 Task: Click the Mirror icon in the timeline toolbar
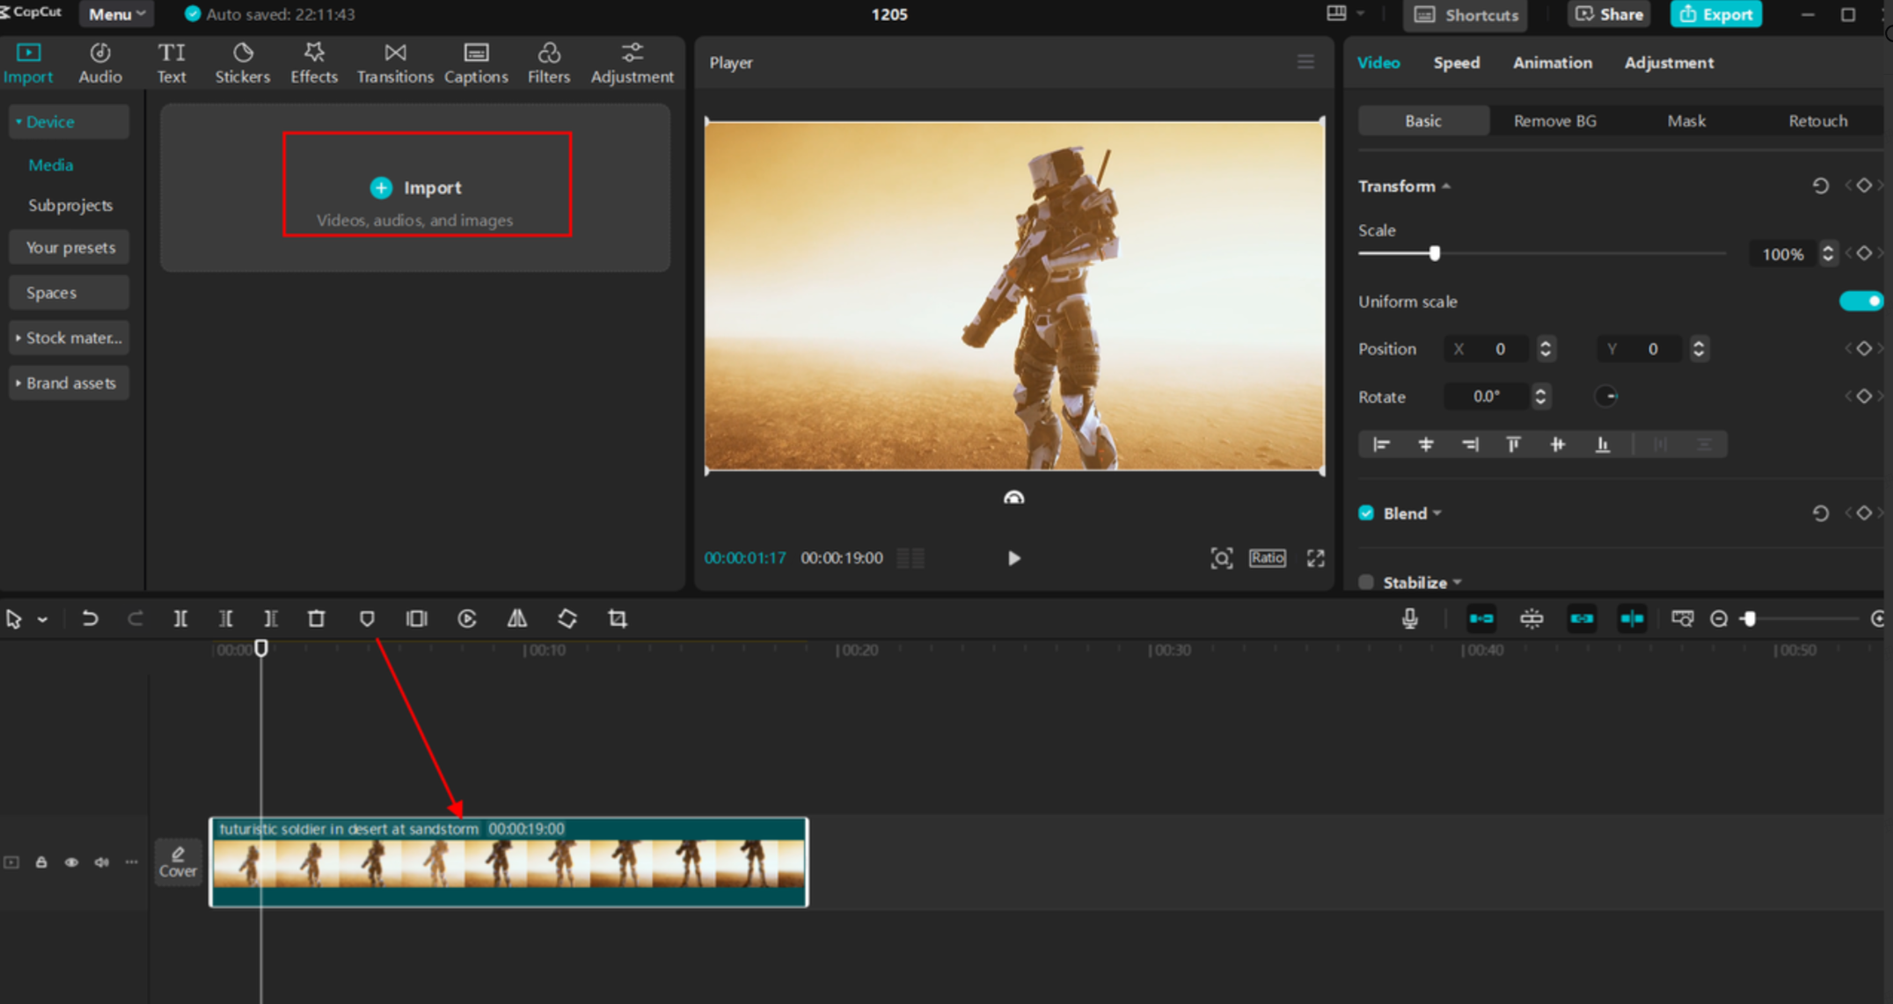pyautogui.click(x=517, y=618)
